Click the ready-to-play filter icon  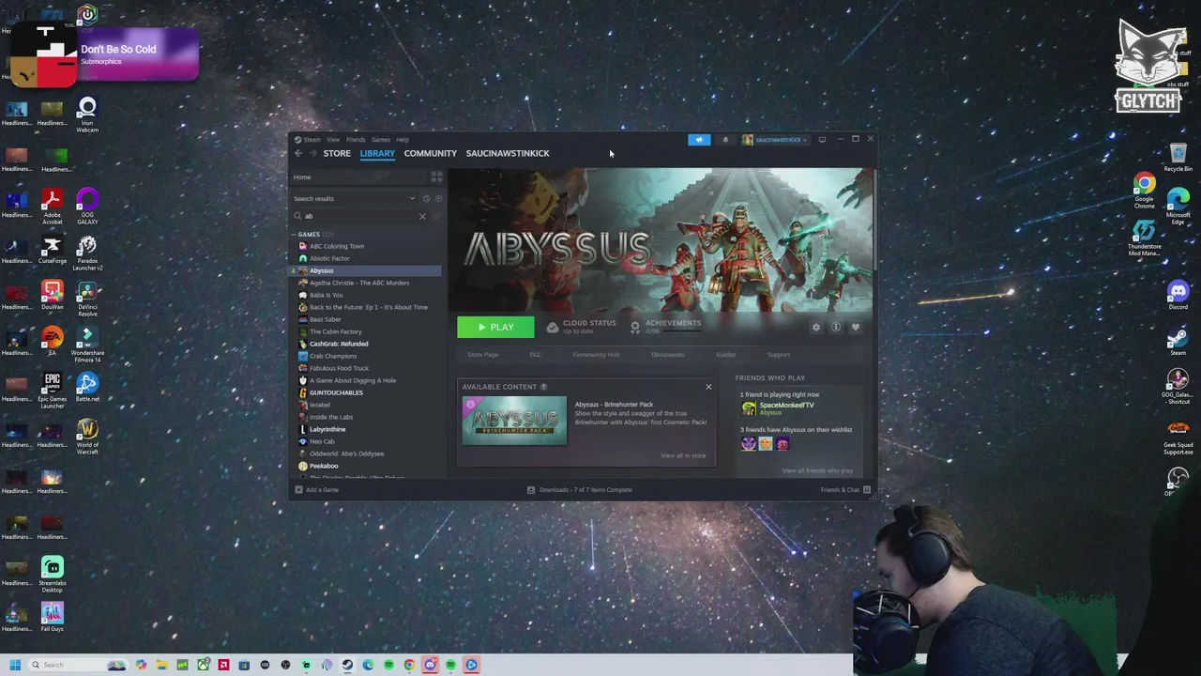pyautogui.click(x=437, y=198)
